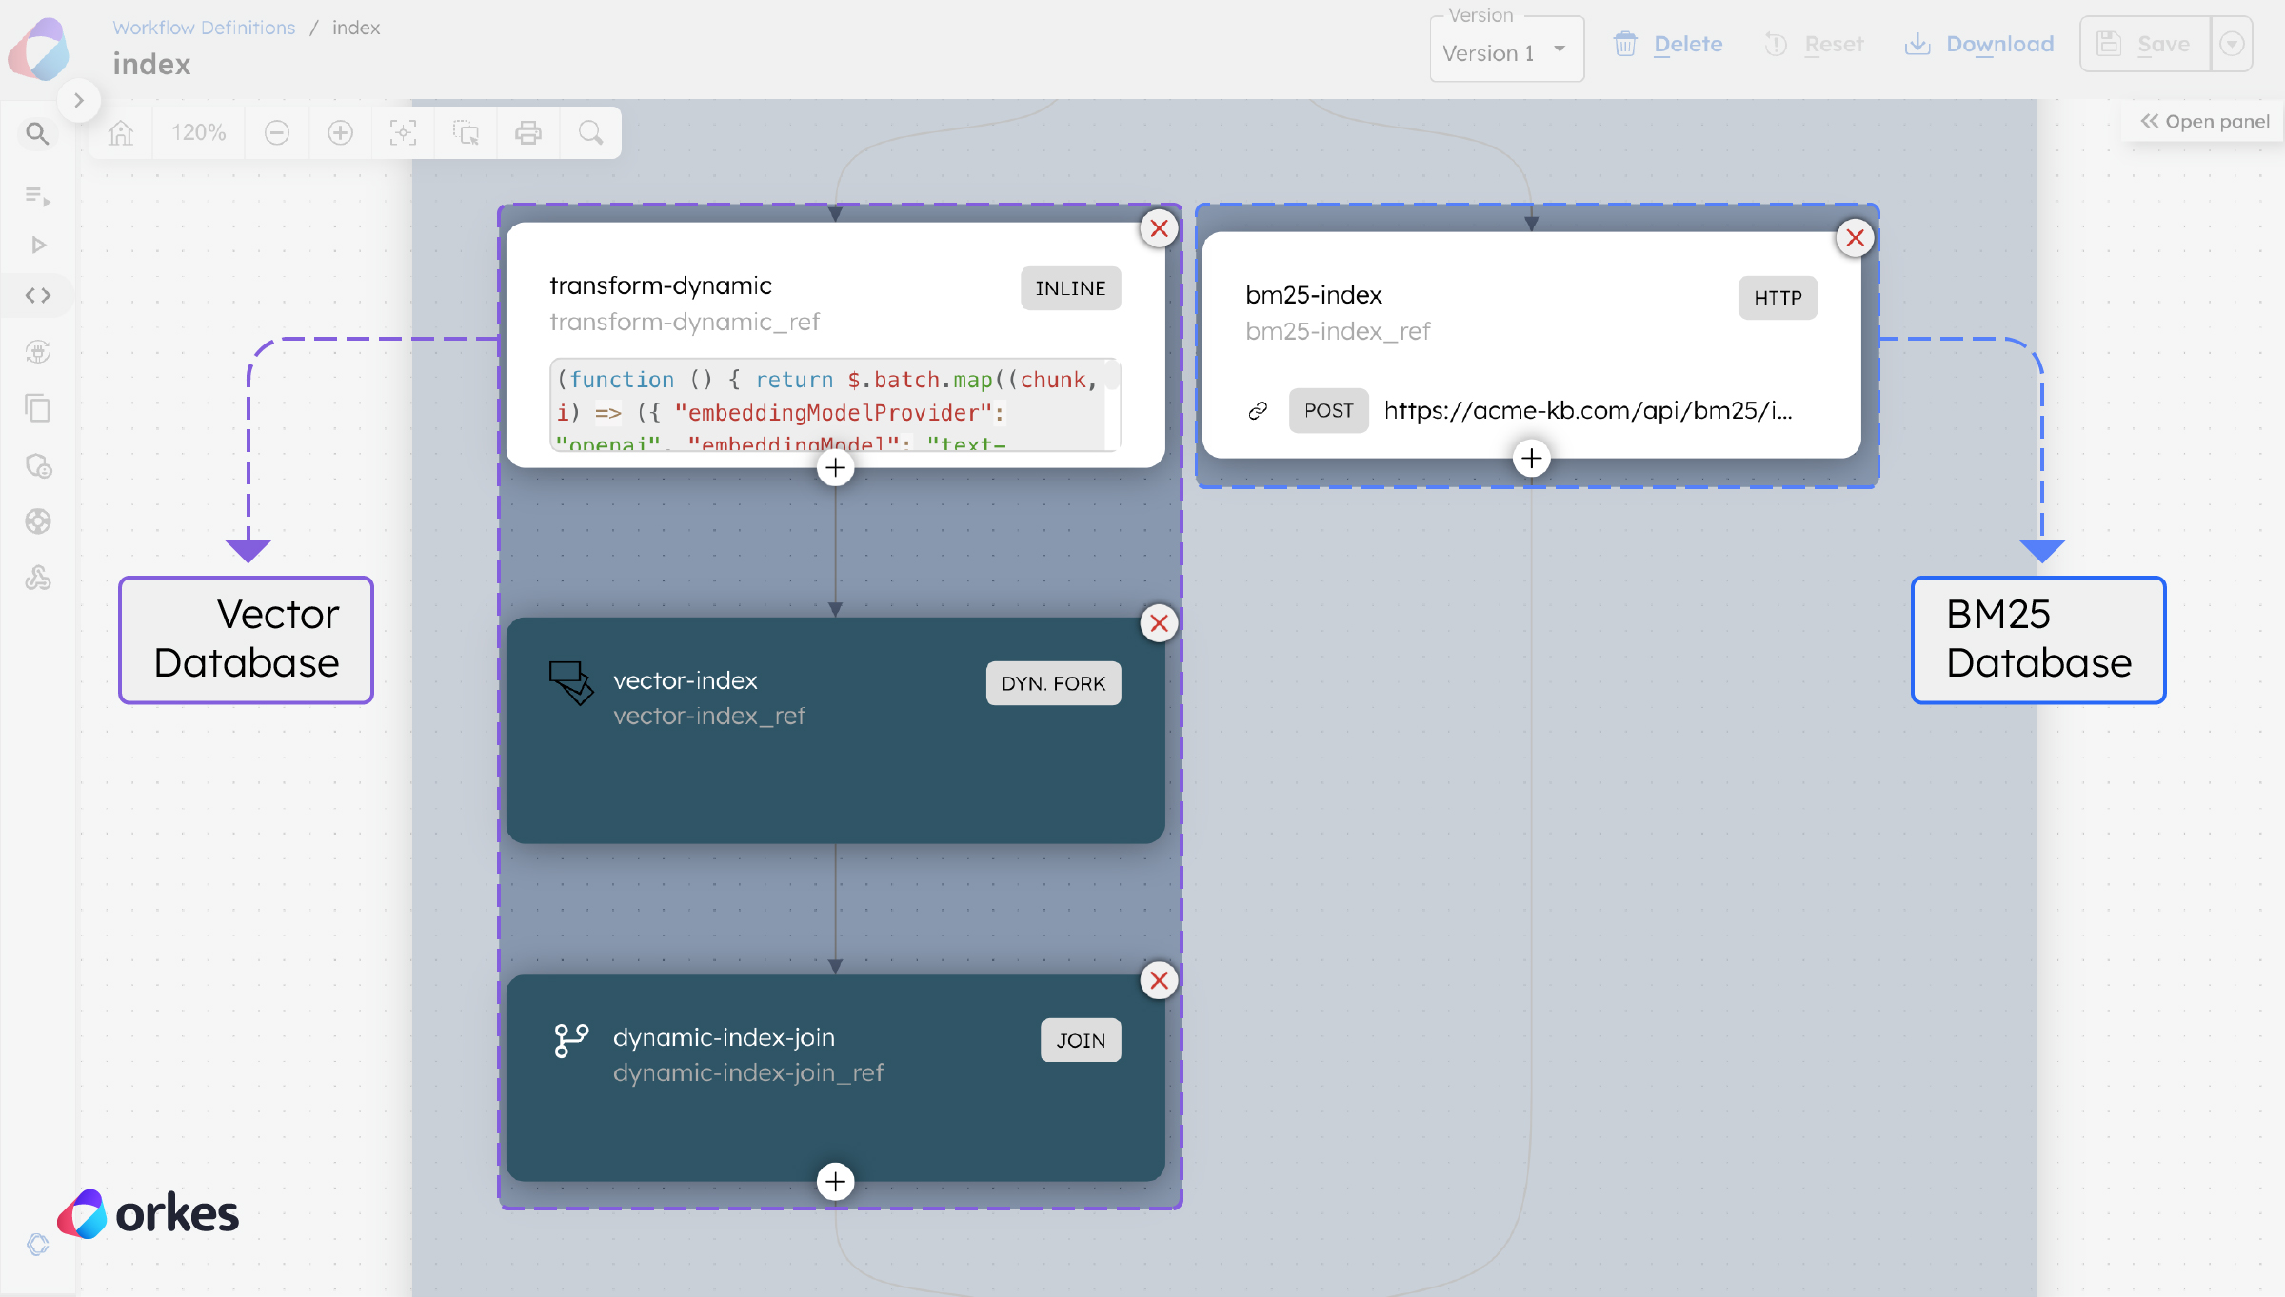Zoom out using the minus icon
The height and width of the screenshot is (1297, 2285).
276,132
